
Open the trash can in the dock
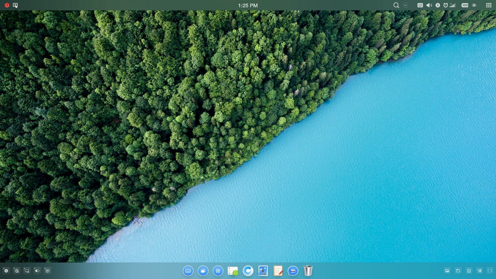308,271
